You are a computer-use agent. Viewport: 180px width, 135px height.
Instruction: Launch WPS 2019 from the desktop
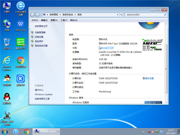(x=21, y=26)
